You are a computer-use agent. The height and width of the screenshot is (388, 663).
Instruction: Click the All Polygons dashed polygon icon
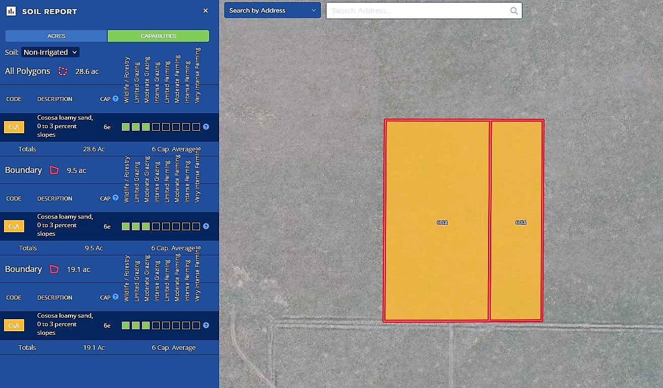[x=62, y=71]
